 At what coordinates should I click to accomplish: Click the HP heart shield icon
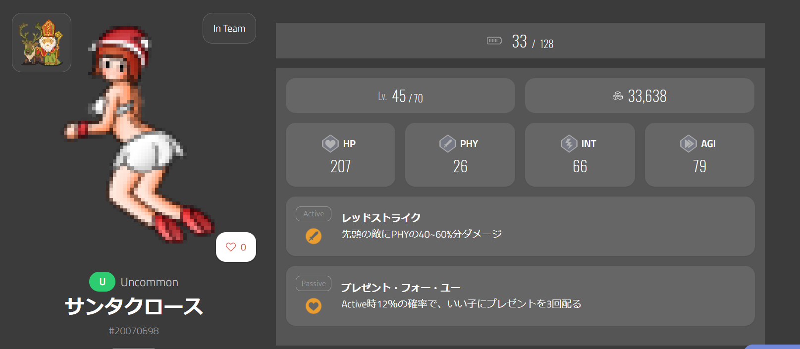click(330, 144)
